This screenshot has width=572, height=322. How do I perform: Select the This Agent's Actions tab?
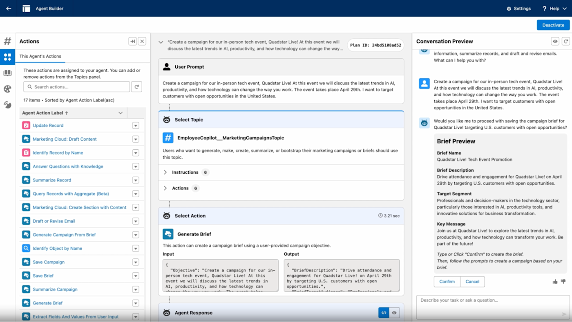[x=40, y=56]
